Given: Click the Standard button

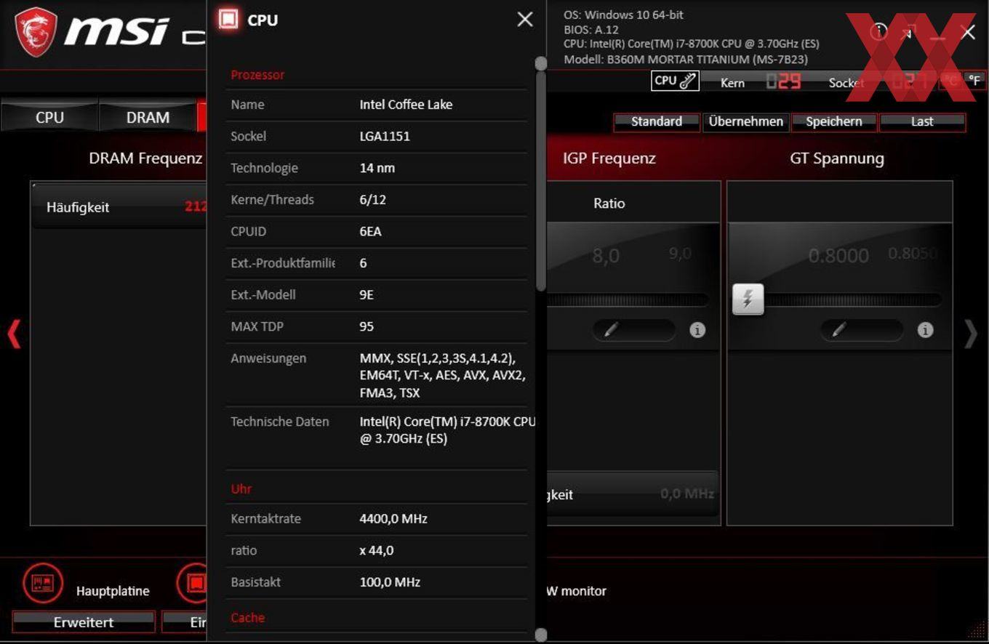Looking at the screenshot, I should pos(657,121).
